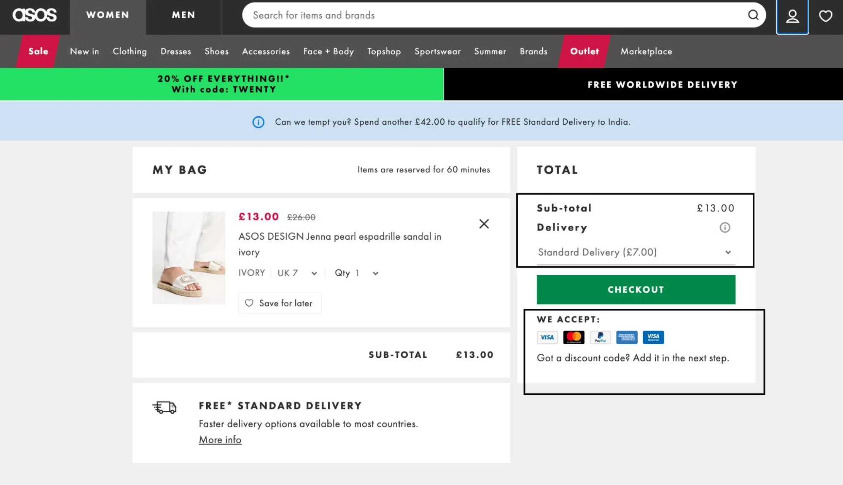843x485 pixels.
Task: Click the PayPal payment icon
Action: (x=600, y=337)
